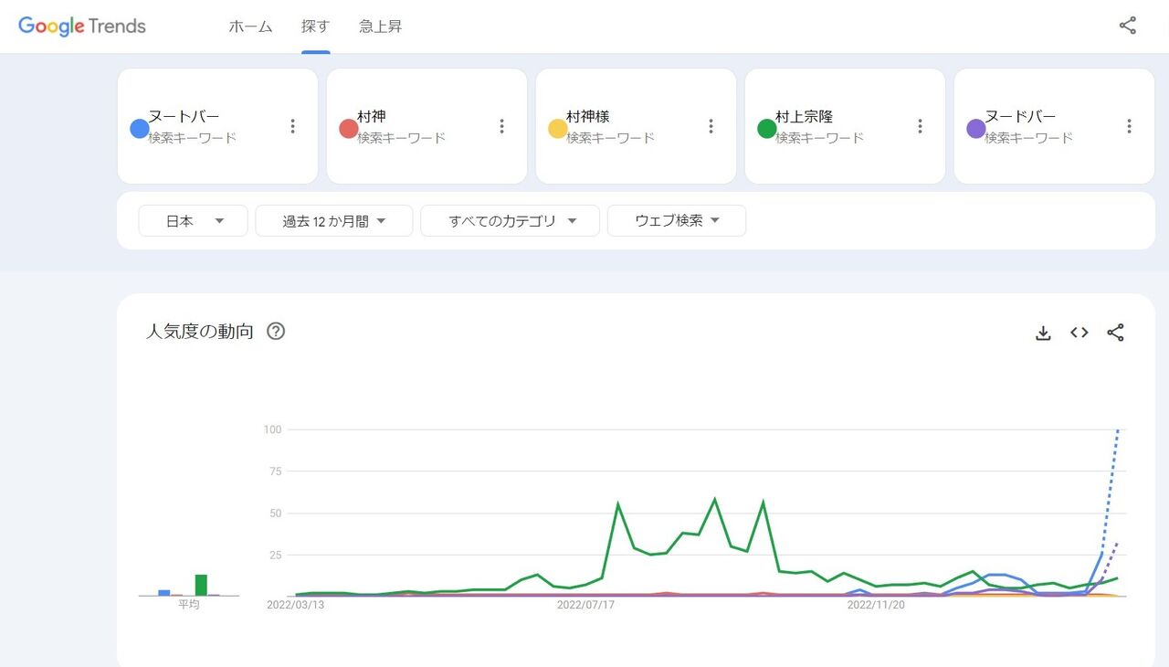
Task: Click the 50 y-axis label
Action: tap(275, 513)
